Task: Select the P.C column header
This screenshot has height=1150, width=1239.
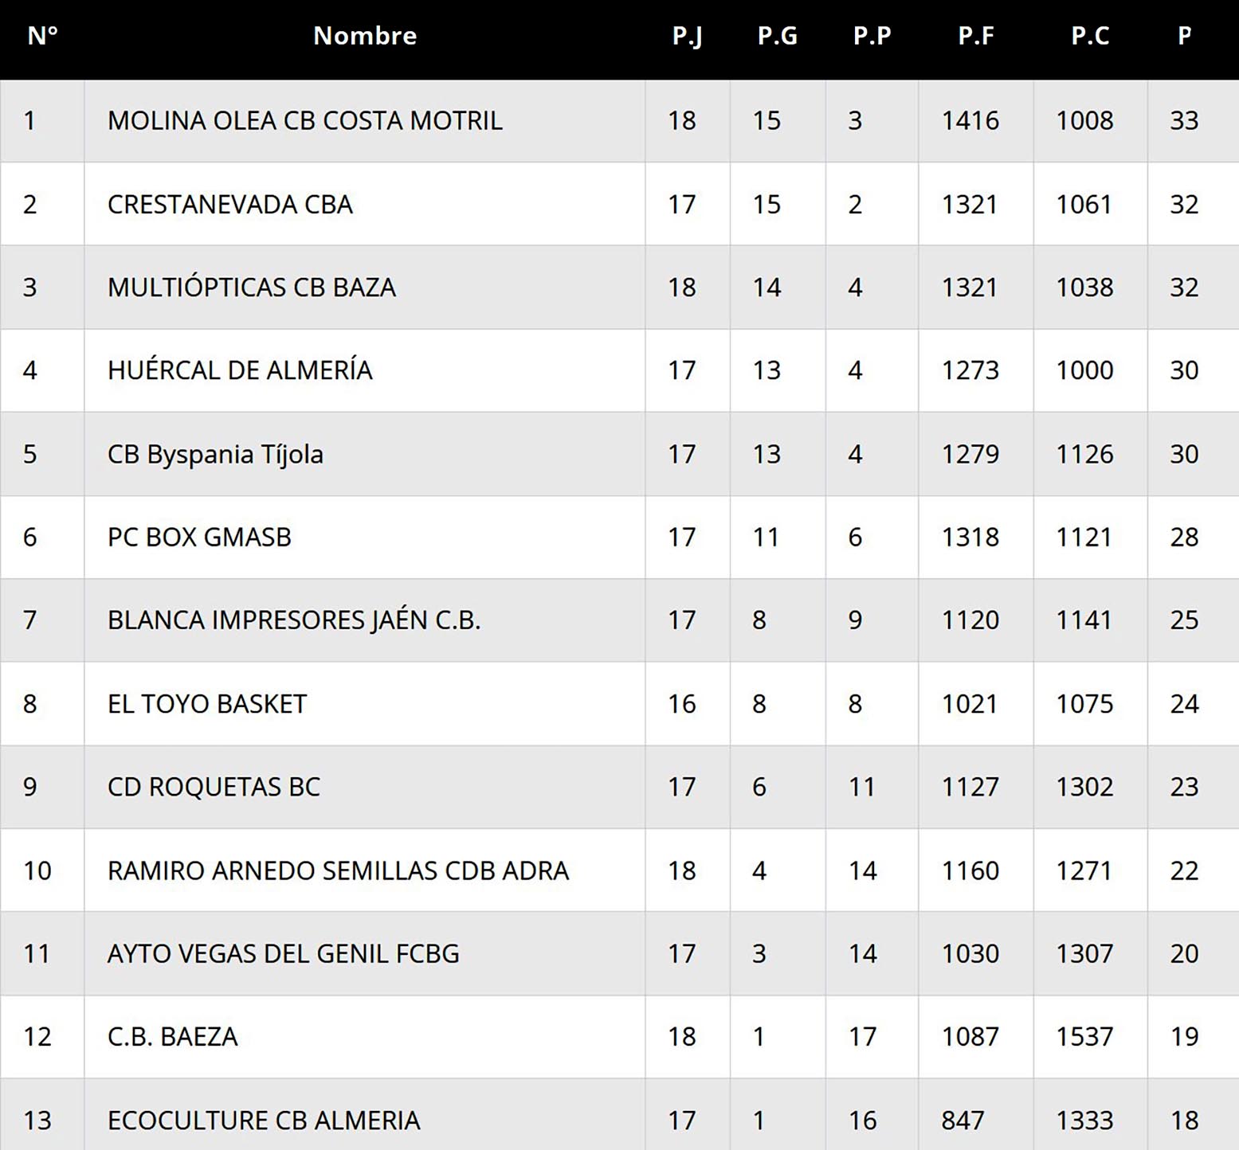Action: 1090,36
